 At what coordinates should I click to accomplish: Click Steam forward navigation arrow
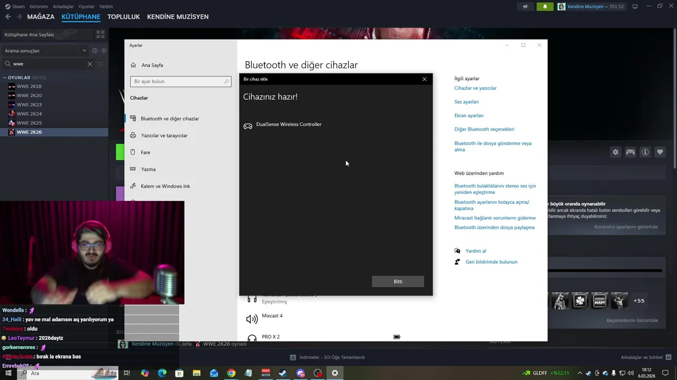19,17
